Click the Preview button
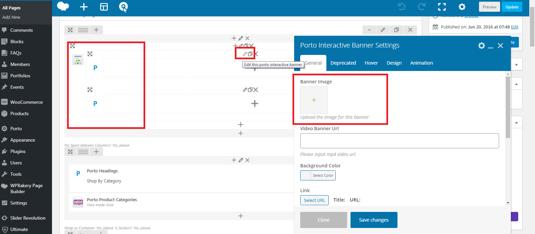This screenshot has height=234, width=535. click(490, 7)
